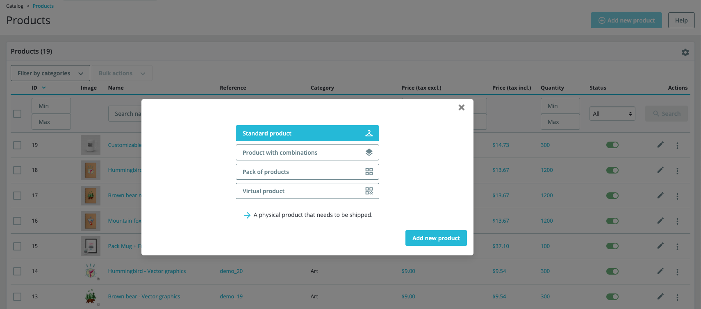This screenshot has width=701, height=309.
Task: Check the select-all checkbox in filter row
Action: pyautogui.click(x=17, y=114)
